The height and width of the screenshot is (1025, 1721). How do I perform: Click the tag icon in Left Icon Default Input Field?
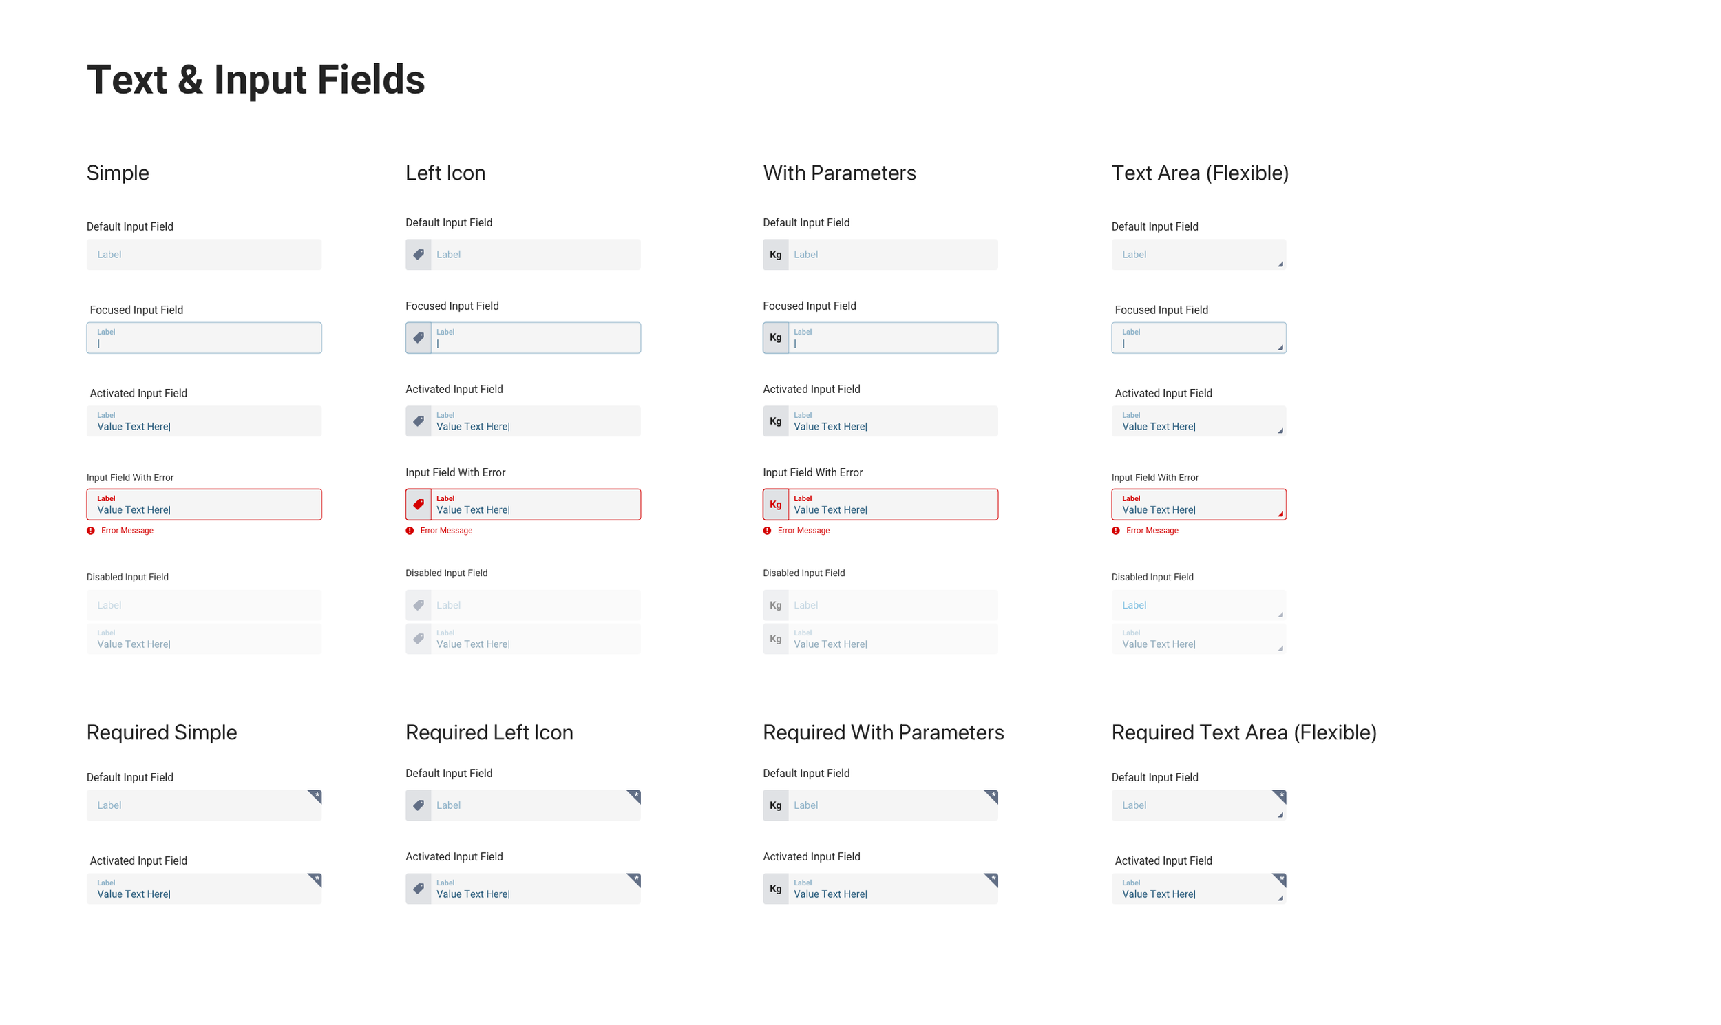418,254
